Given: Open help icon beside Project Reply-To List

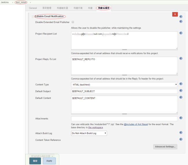Looking at the screenshot, I should (x=181, y=58).
